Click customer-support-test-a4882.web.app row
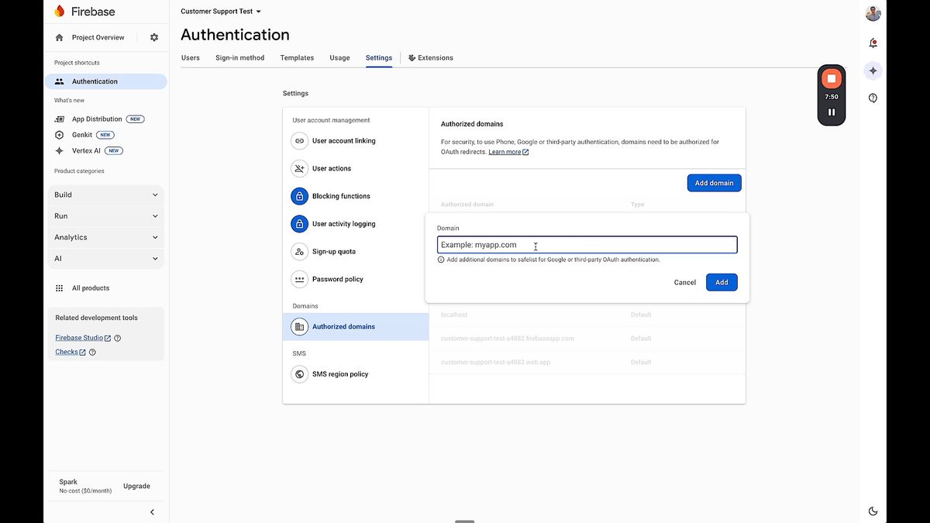 pos(587,362)
